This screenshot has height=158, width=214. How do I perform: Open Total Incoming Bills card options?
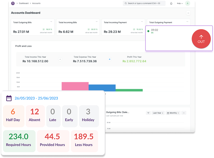coord(97,22)
